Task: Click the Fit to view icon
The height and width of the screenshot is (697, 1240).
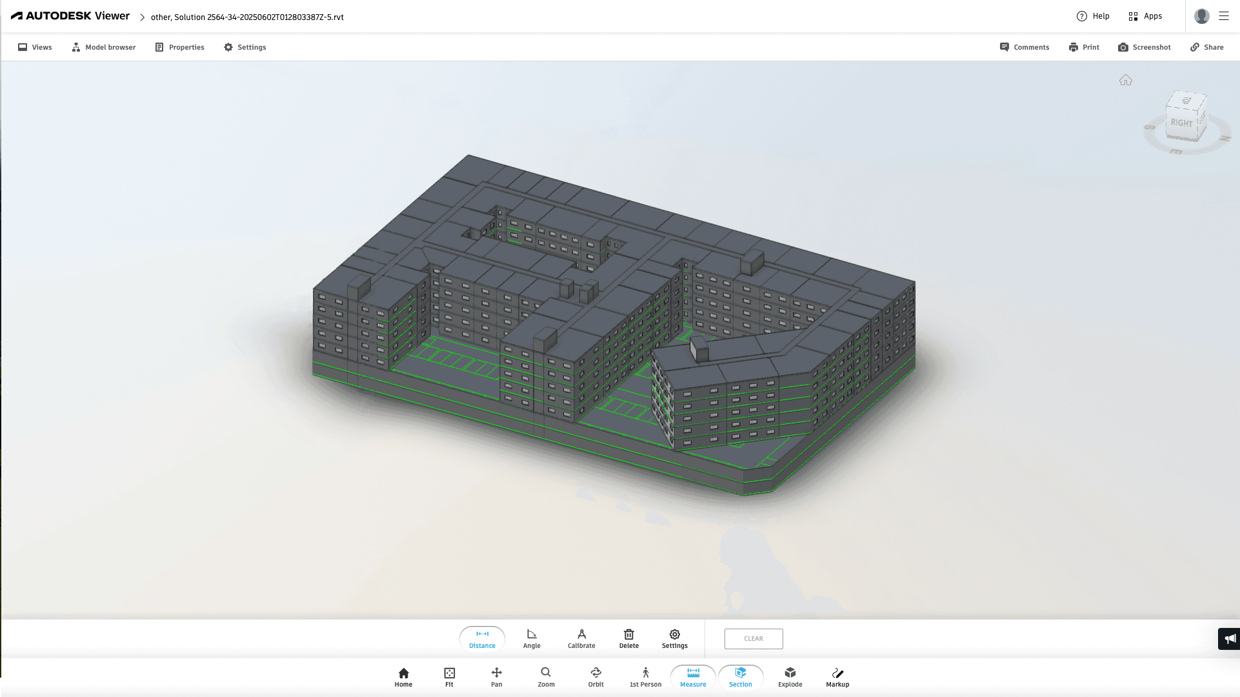Action: click(x=449, y=677)
